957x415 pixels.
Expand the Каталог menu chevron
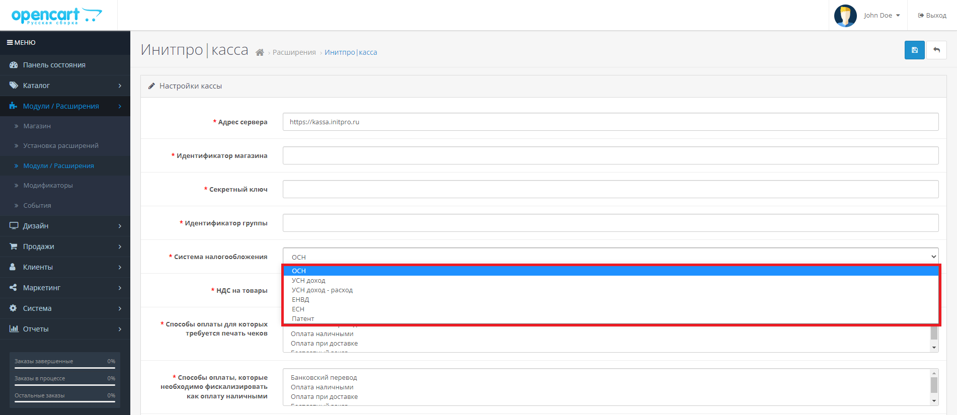tap(120, 86)
